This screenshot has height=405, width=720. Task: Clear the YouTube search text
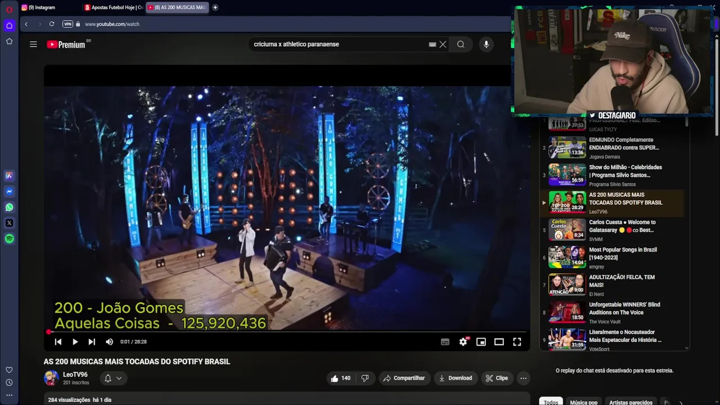point(443,44)
